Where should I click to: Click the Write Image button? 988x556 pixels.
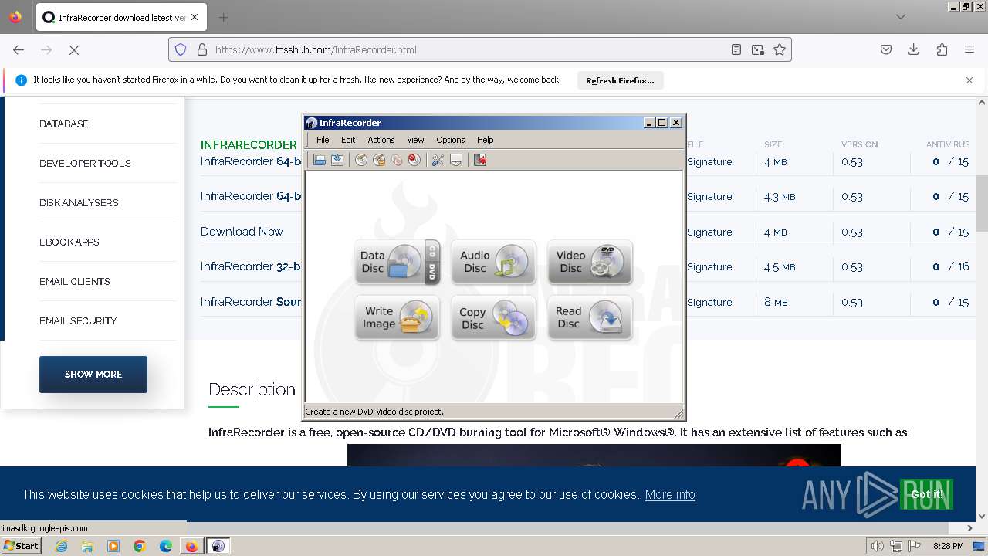[x=397, y=317]
